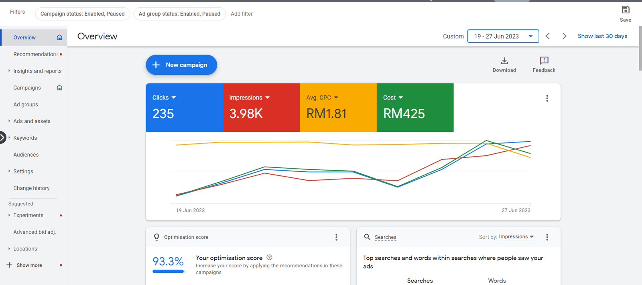Go to next date range arrow
The height and width of the screenshot is (285, 642).
click(564, 36)
